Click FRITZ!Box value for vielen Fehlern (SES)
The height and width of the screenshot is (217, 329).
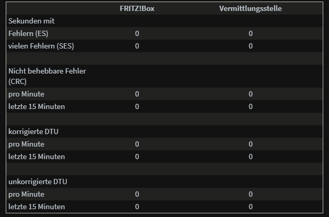click(x=137, y=46)
